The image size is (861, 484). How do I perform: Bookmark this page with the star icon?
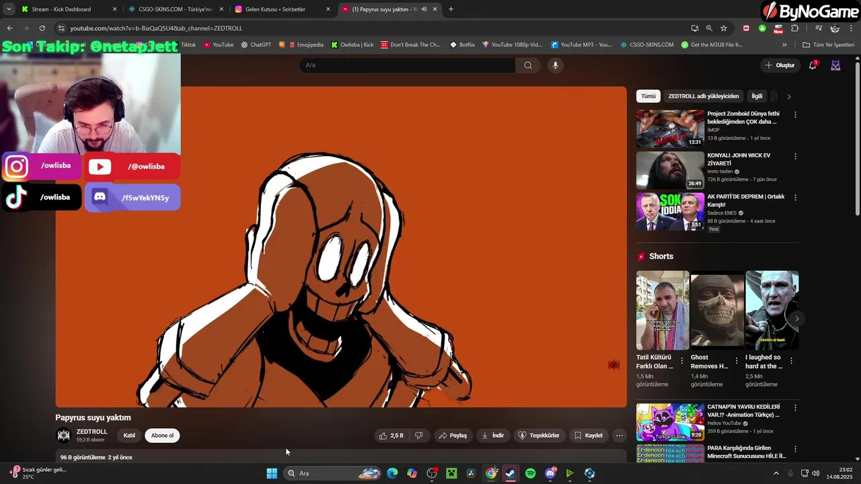[x=724, y=28]
